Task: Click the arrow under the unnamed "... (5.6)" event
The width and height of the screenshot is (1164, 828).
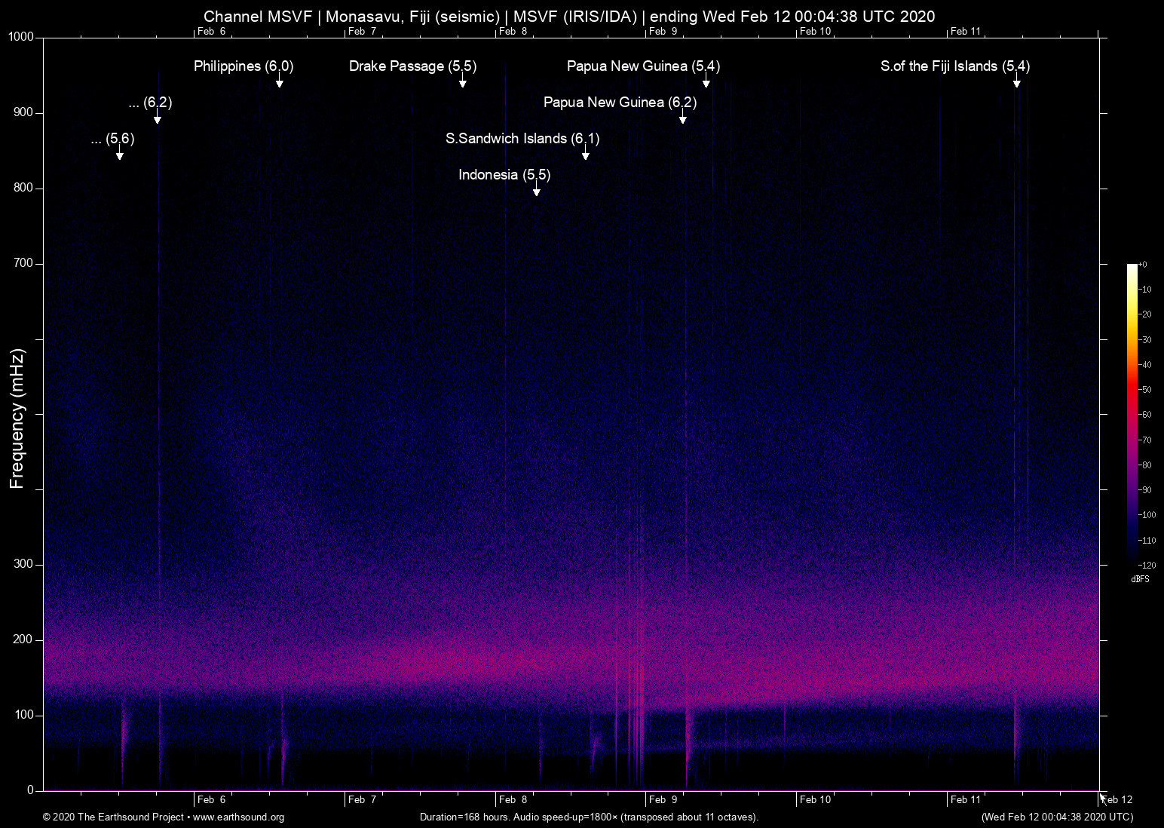Action: tap(119, 152)
